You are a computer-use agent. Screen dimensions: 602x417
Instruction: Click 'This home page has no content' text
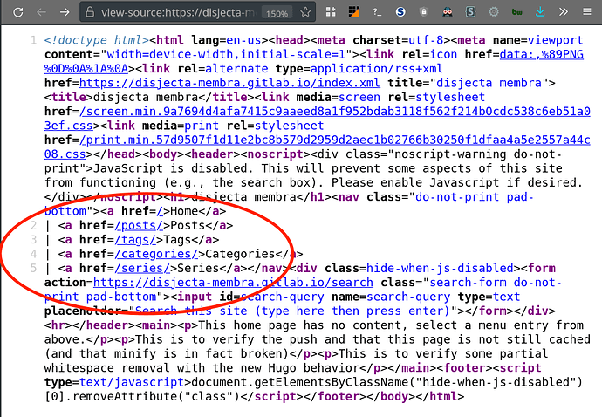coord(301,325)
